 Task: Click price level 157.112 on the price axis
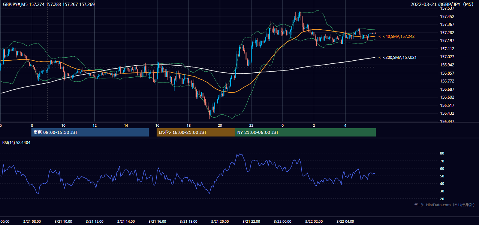[447, 49]
